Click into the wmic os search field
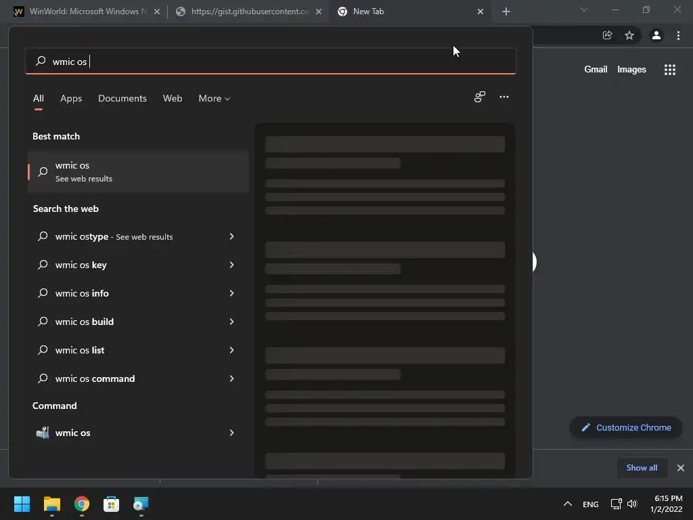693x520 pixels. pos(271,61)
